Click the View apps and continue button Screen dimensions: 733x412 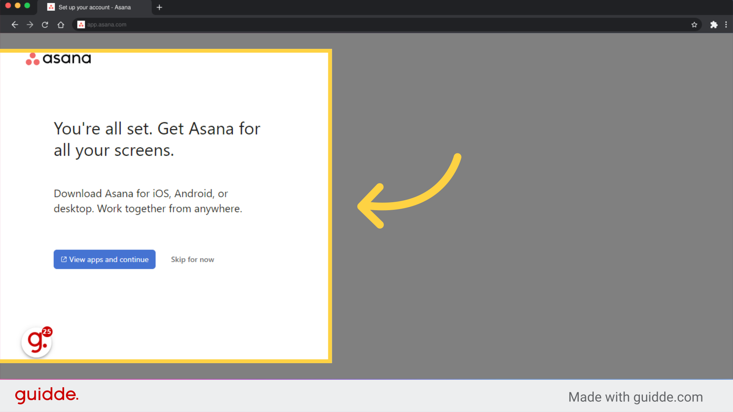pos(104,259)
